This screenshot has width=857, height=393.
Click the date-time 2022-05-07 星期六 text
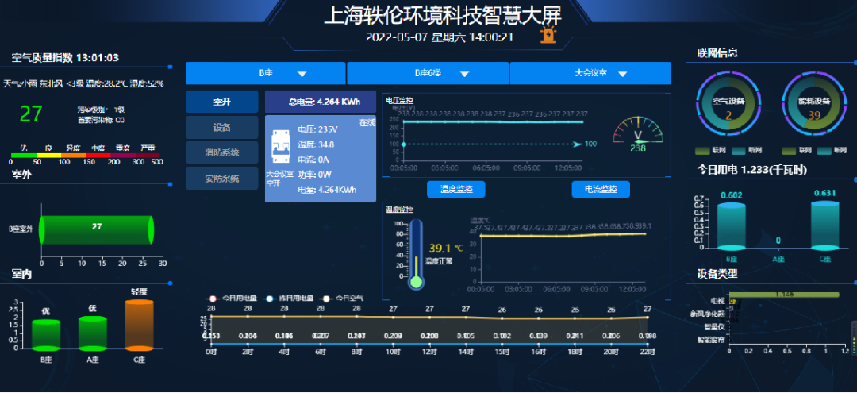pyautogui.click(x=439, y=37)
